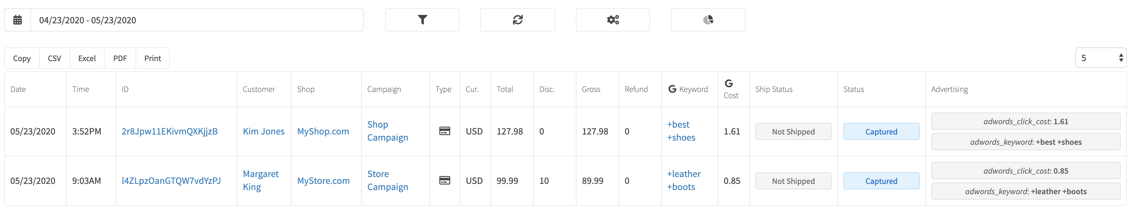This screenshot has height=211, width=1131.
Task: Open the rows-per-page dropdown showing 5
Action: [x=1100, y=58]
